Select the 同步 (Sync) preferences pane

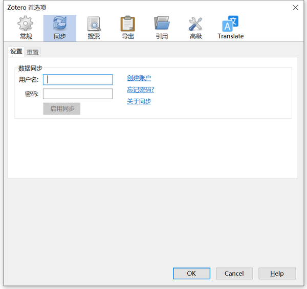[x=60, y=28]
